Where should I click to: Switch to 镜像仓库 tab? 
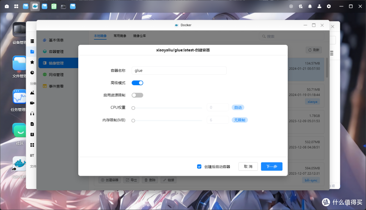tap(140, 36)
